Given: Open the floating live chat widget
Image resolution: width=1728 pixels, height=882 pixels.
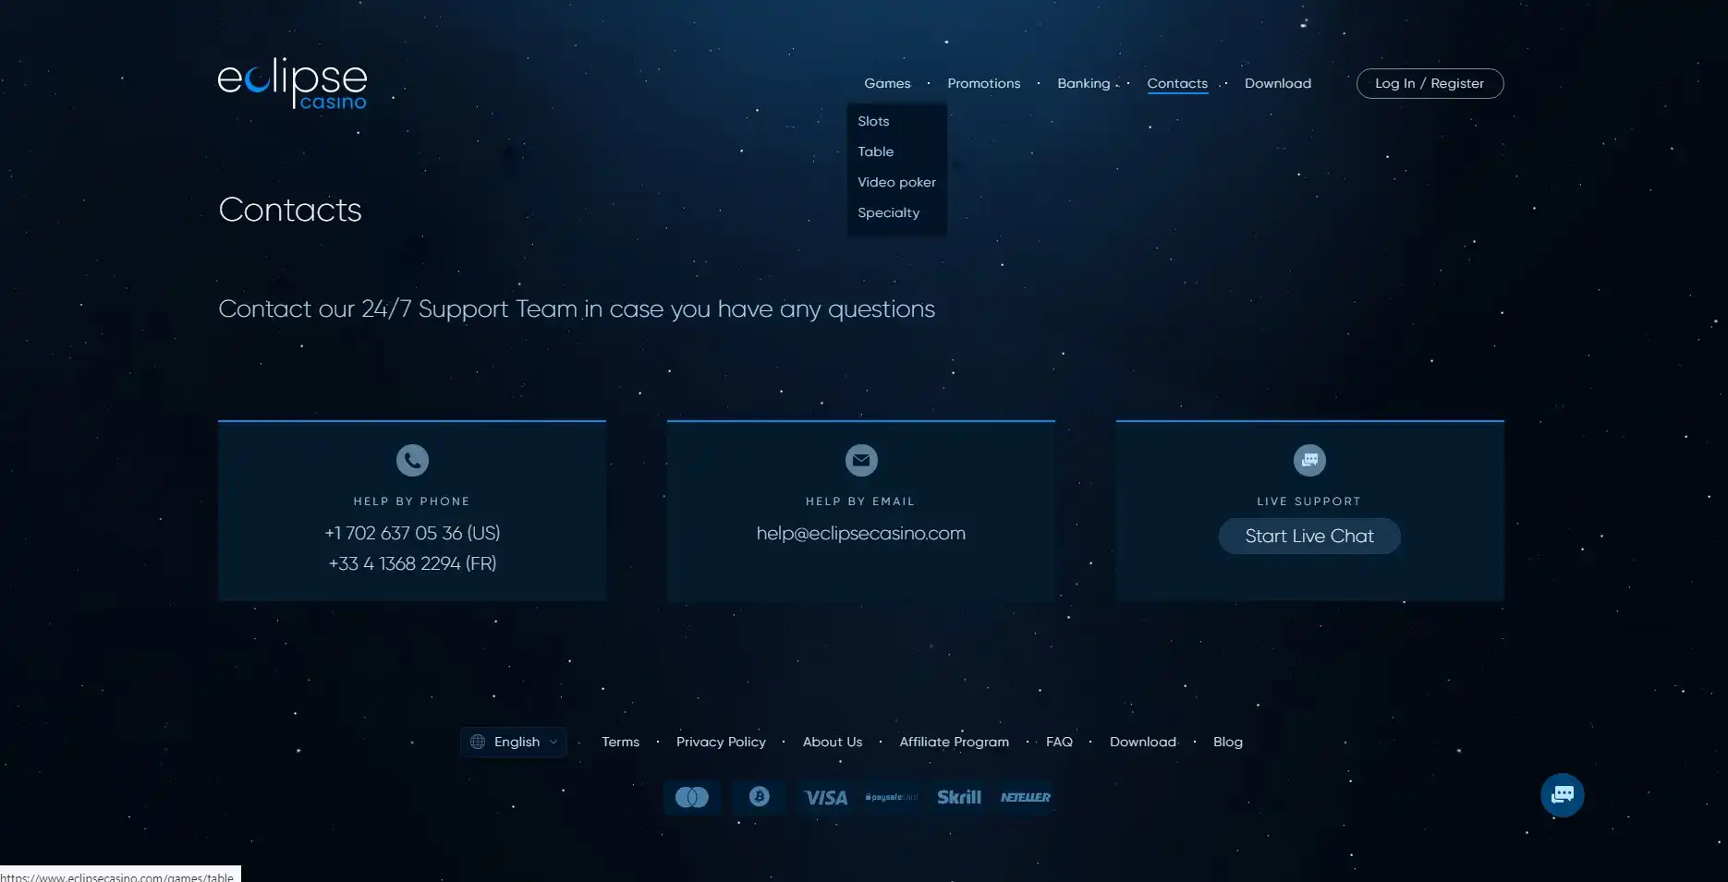Looking at the screenshot, I should [1562, 795].
